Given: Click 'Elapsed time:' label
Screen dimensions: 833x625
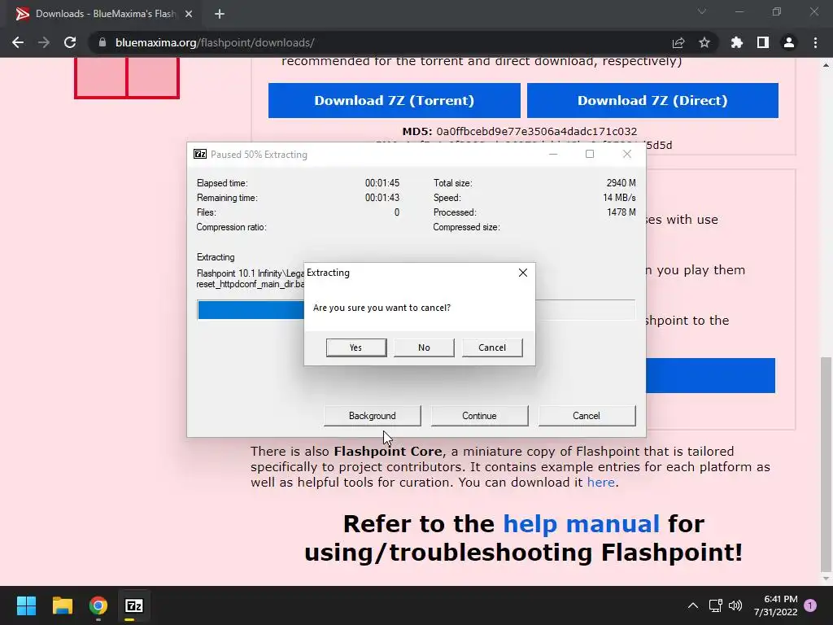Looking at the screenshot, I should pyautogui.click(x=222, y=183).
